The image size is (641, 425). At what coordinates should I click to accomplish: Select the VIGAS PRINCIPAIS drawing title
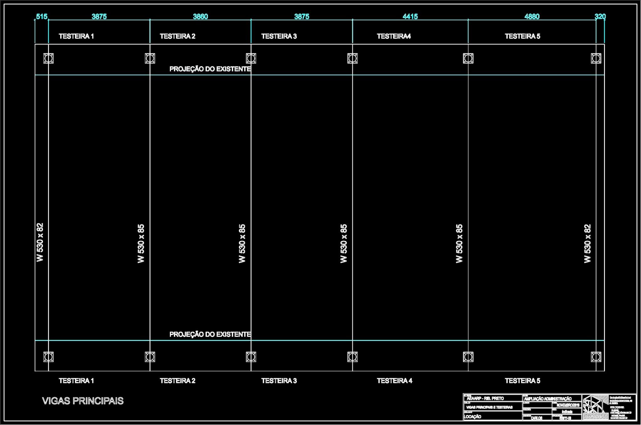tap(83, 401)
